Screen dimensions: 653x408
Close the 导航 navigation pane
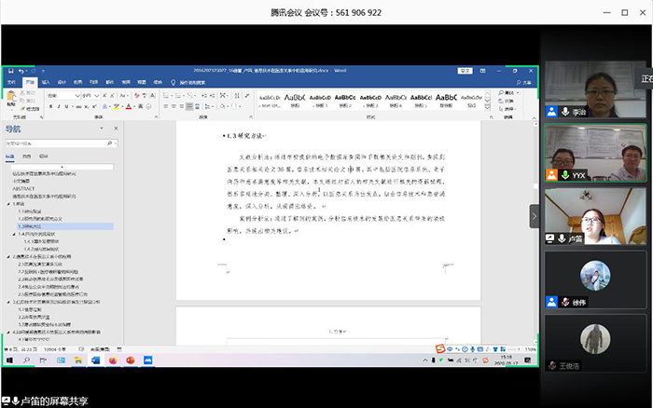118,130
